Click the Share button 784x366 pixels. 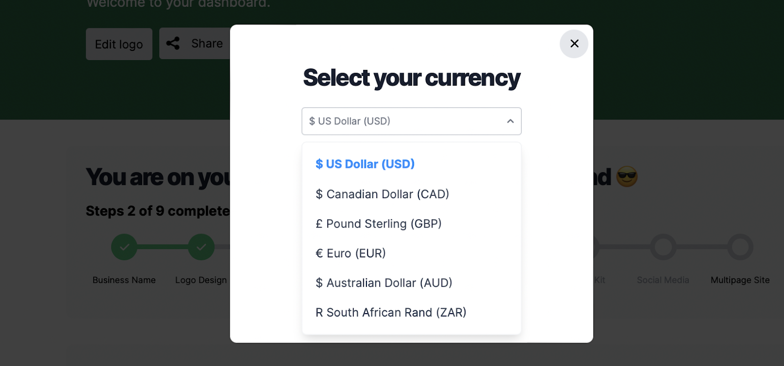click(x=207, y=44)
